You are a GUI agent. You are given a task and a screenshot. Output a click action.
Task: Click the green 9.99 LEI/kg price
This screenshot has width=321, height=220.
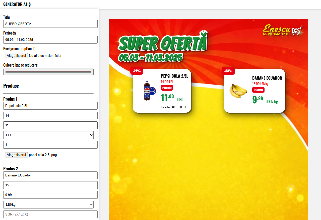(x=265, y=100)
